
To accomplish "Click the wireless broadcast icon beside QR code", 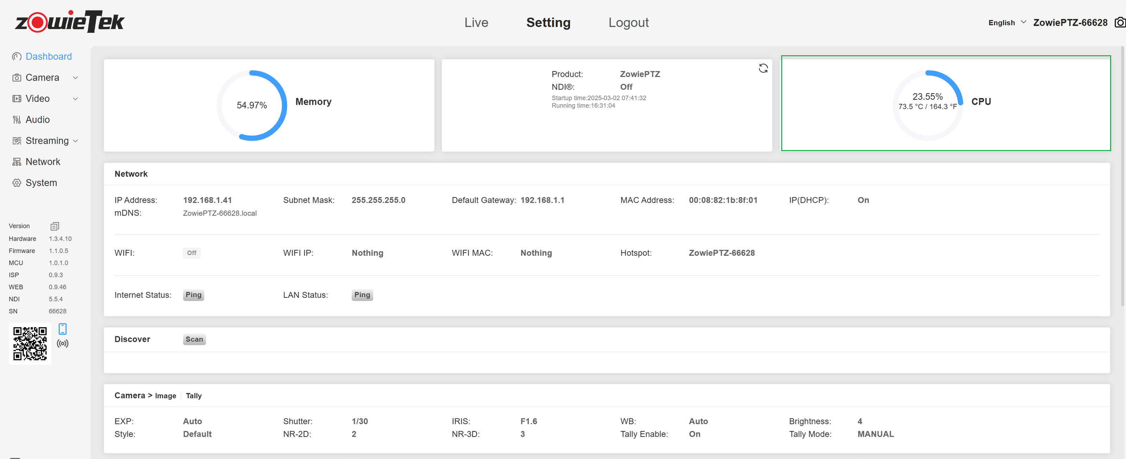I will [x=63, y=344].
